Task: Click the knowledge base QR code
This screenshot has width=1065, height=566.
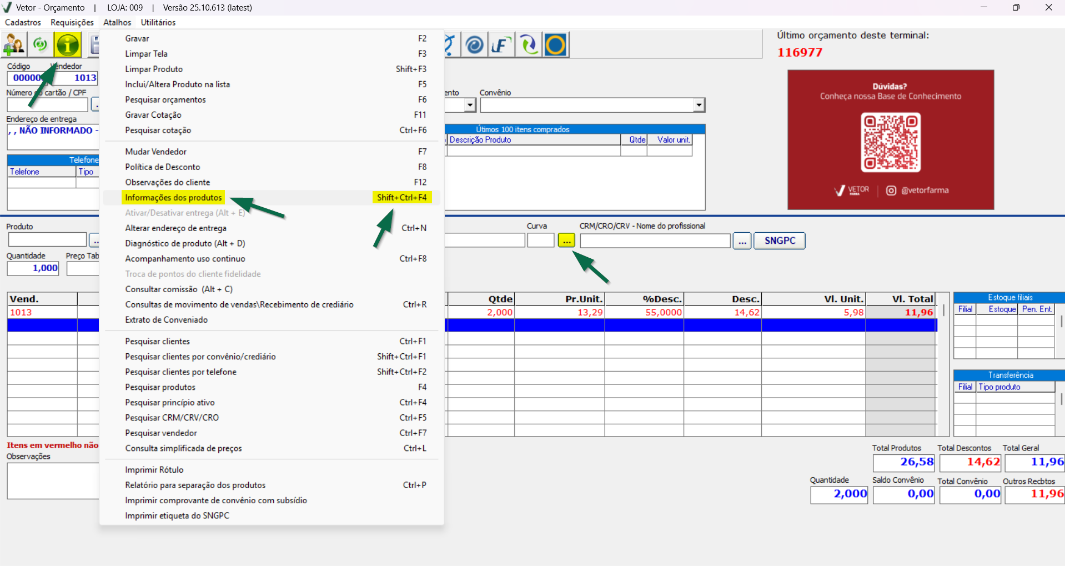Action: tap(890, 142)
